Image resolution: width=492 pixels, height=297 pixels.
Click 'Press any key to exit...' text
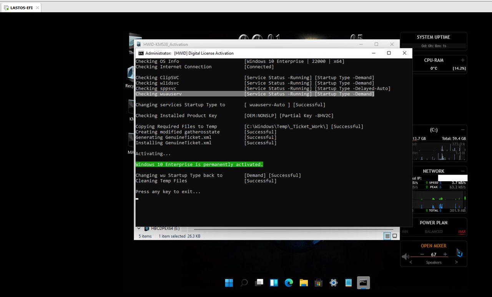[168, 192]
